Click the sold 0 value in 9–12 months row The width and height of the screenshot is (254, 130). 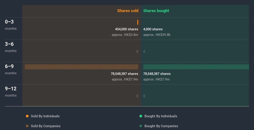pos(137,96)
